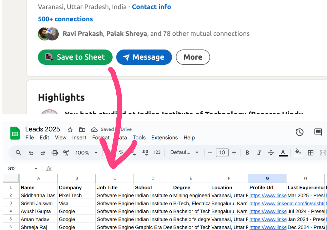The width and height of the screenshot is (327, 230).
Task: Open the borders icon
Action: click(310, 153)
